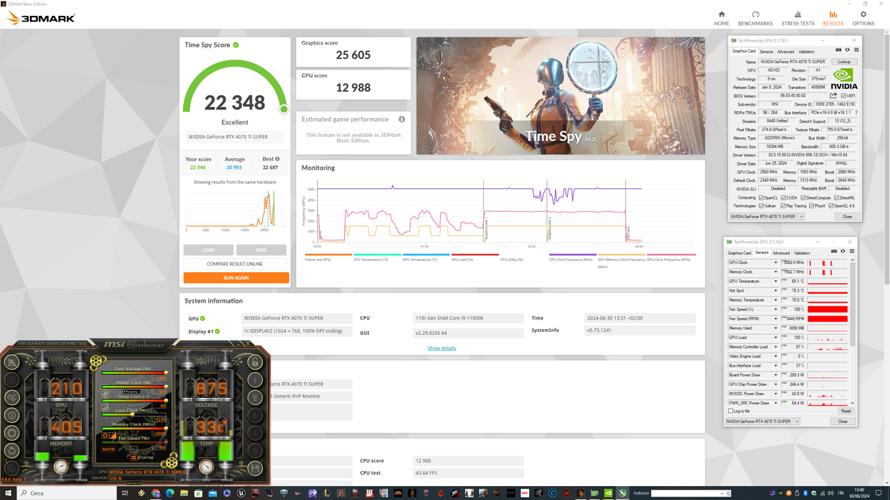
Task: Open the sensors window GPU dropdown
Action: click(761, 421)
